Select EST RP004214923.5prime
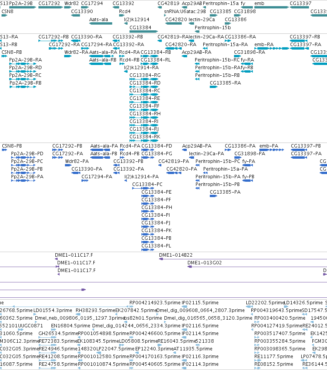 pyautogui.click(x=154, y=303)
